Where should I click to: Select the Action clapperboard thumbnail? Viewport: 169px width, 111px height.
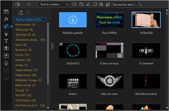73,81
